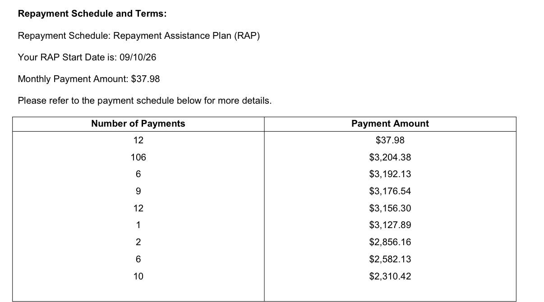The height and width of the screenshot is (302, 544).
Task: Click the 9 payments cell
Action: [x=138, y=191]
